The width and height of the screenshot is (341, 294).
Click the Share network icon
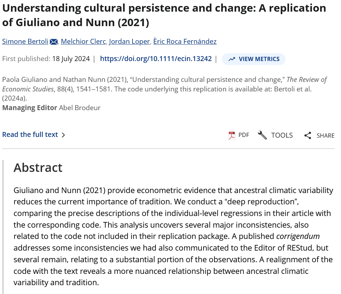click(308, 136)
